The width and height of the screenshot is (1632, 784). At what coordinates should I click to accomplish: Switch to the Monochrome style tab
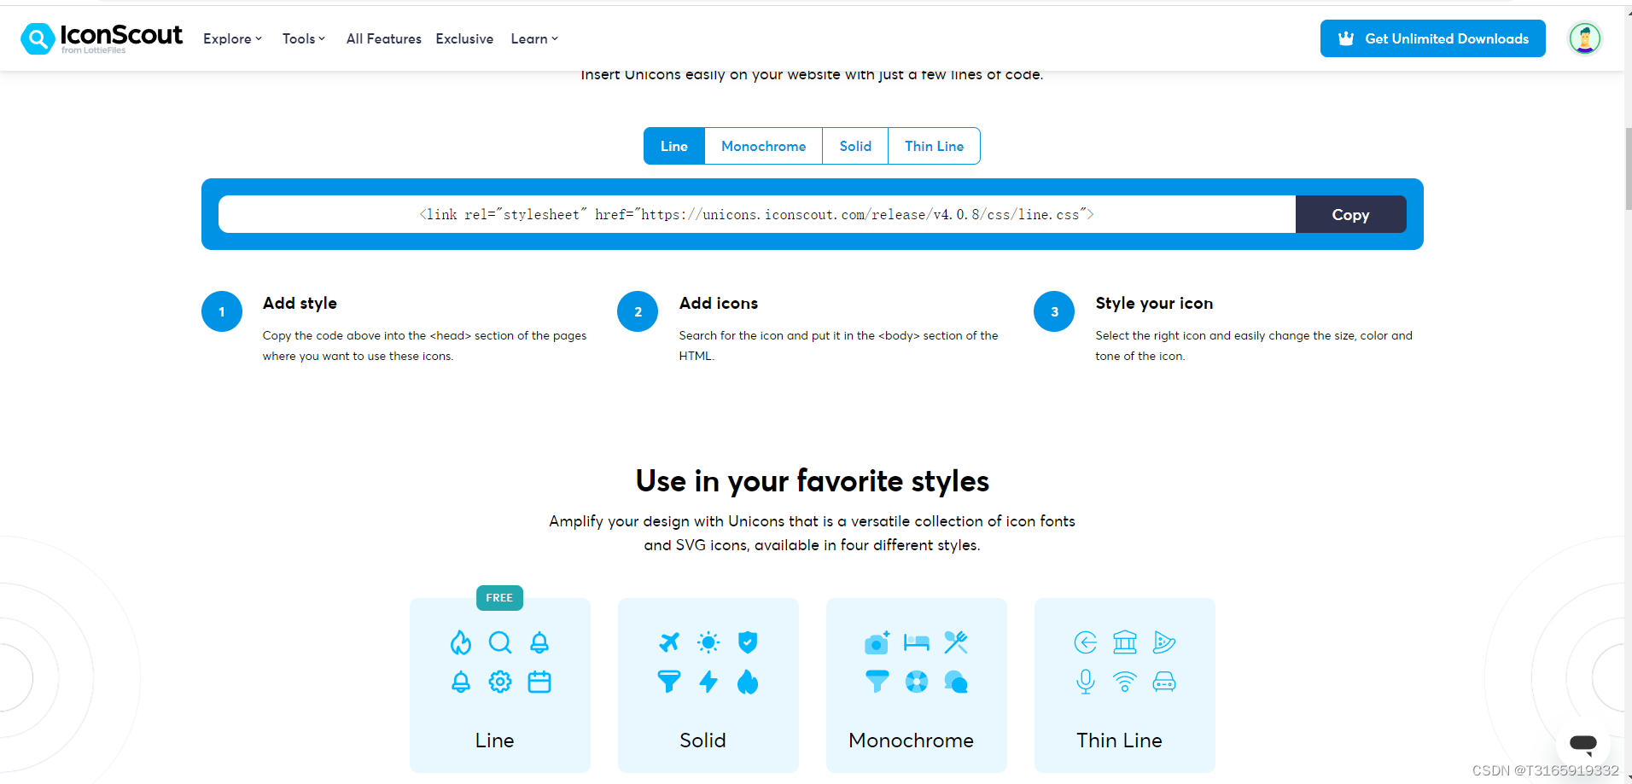click(x=763, y=146)
